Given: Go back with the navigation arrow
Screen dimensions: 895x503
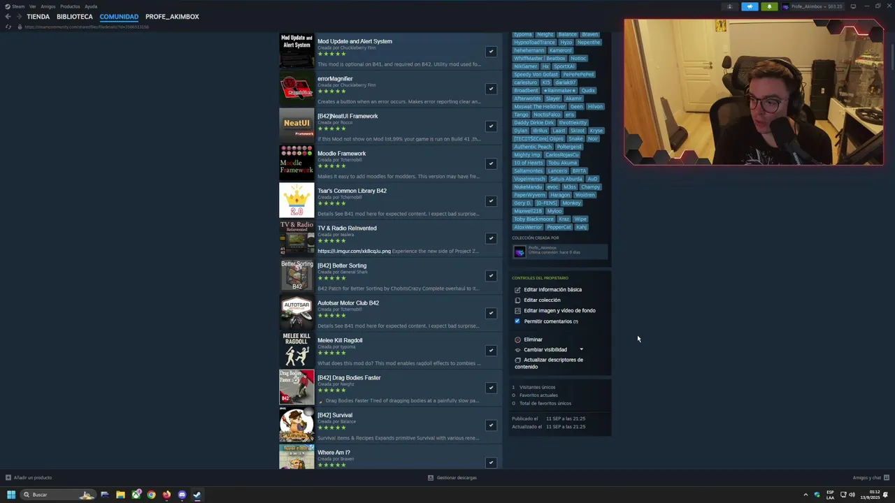Looking at the screenshot, I should 8,17.
